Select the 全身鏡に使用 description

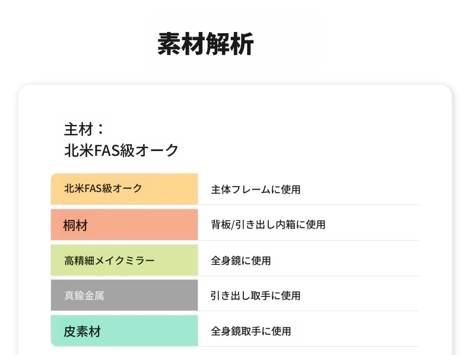click(x=241, y=261)
